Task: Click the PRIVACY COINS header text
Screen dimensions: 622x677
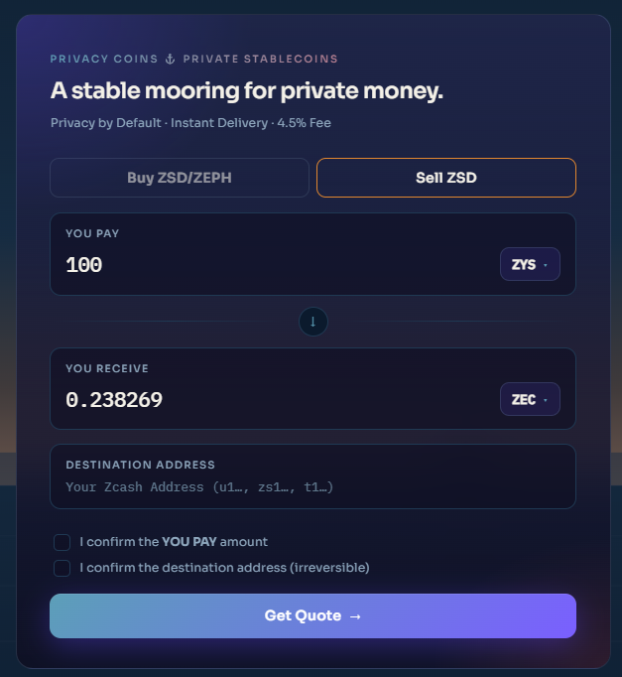Action: click(x=104, y=59)
